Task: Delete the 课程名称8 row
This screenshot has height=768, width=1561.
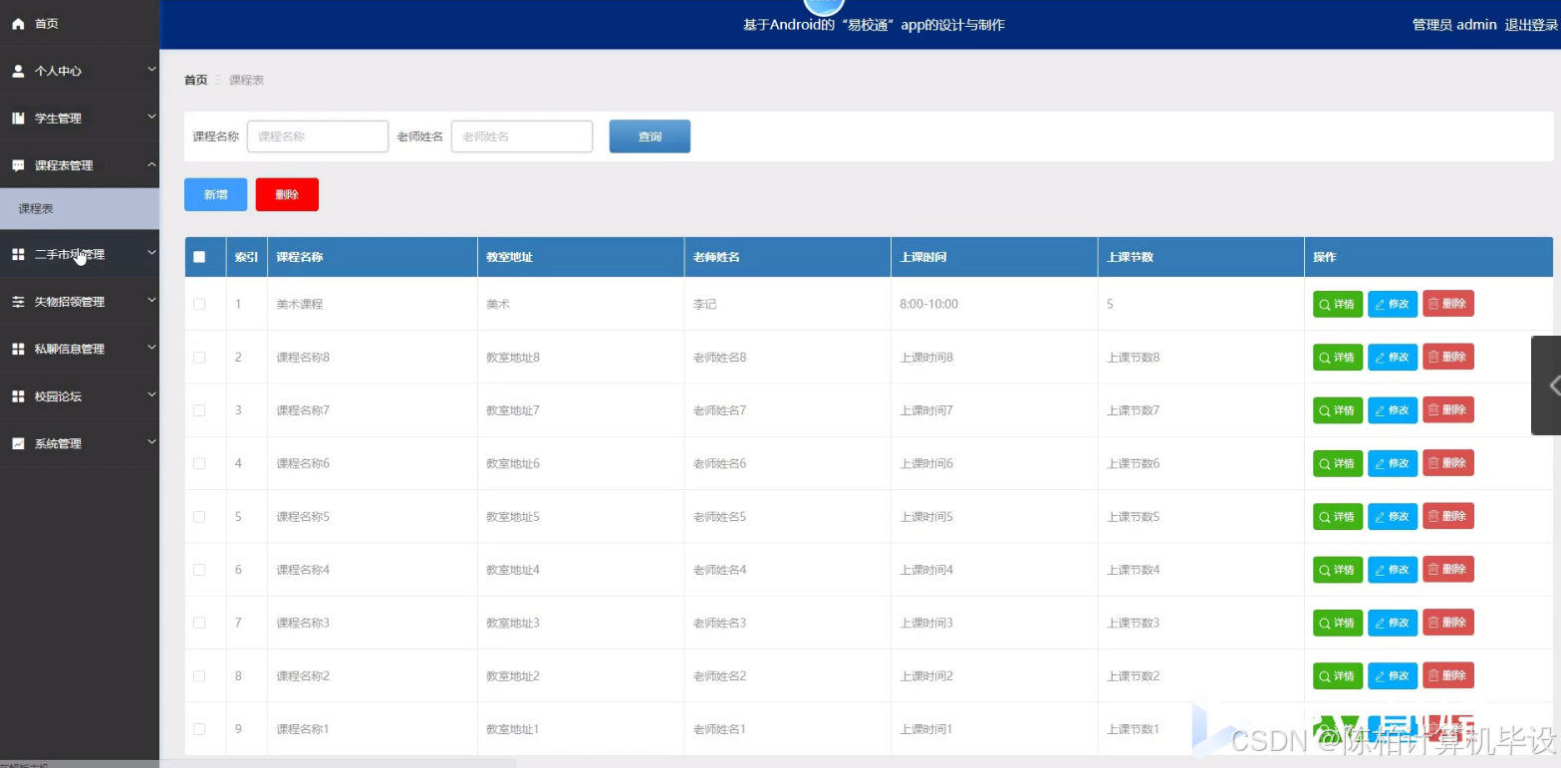Action: 1448,357
